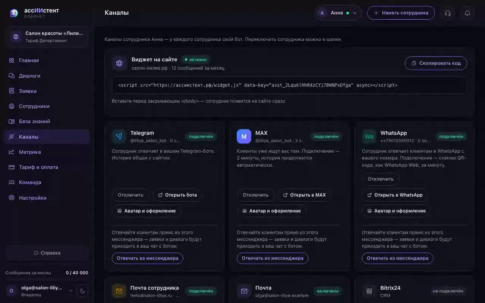The width and height of the screenshot is (485, 303).
Task: Click the Тариф и оплата card icon
Action: [11, 167]
